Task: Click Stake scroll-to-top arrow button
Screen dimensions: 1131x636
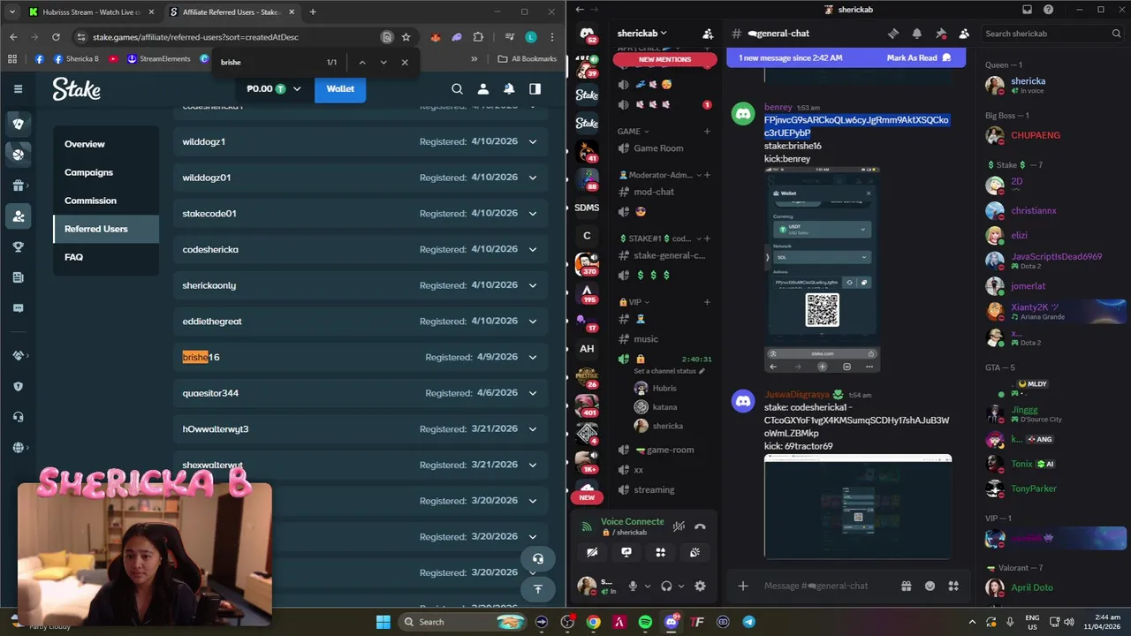Action: [537, 589]
